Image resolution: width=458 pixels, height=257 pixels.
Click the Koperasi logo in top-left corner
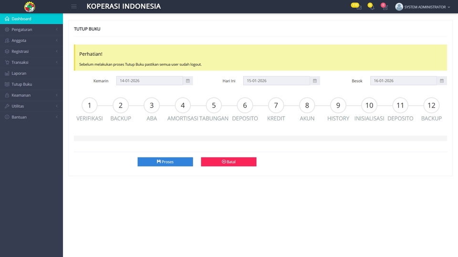coord(30,7)
